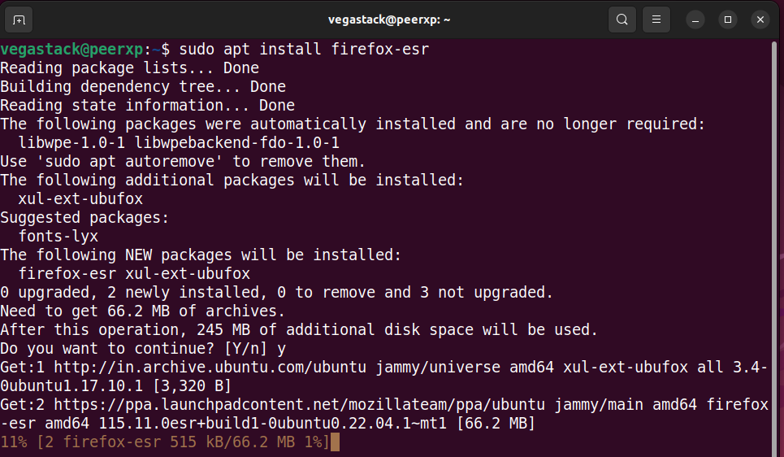Click the typed command sudo apt install firefox-esr
Screen dimensions: 784x457
(304, 50)
